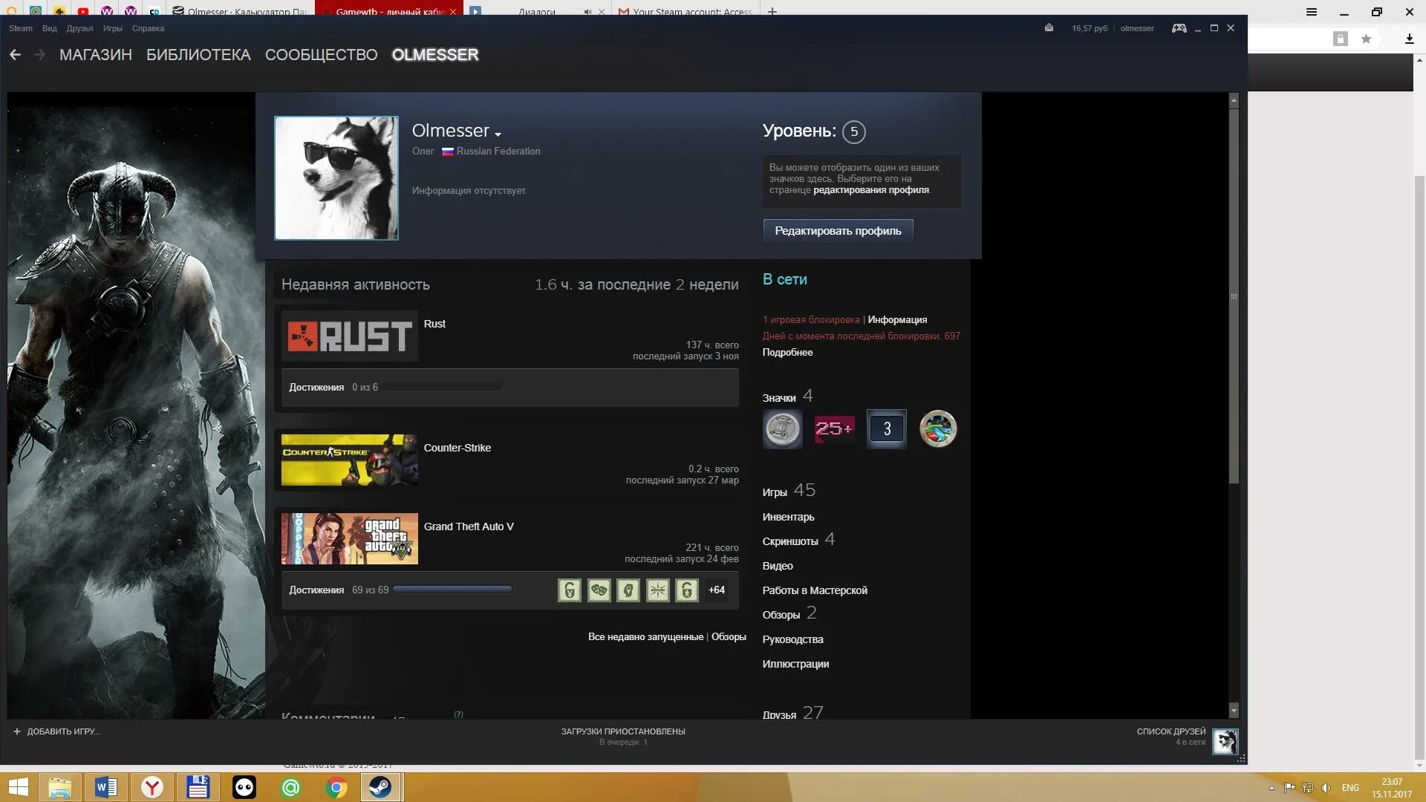Viewport: 1426px width, 802px height.
Task: Open МАГАЗИН menu tab
Action: point(95,54)
